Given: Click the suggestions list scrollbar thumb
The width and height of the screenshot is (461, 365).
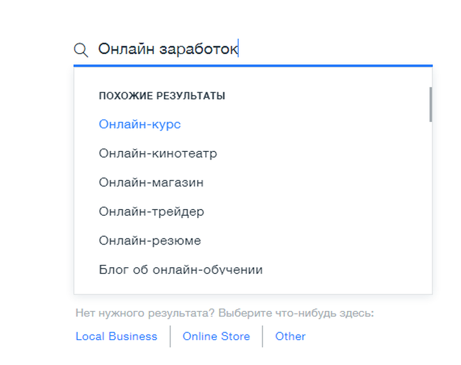Looking at the screenshot, I should click(x=430, y=104).
